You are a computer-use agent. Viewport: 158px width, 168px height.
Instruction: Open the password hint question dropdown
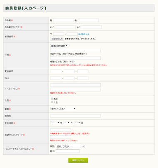click(x=70, y=146)
